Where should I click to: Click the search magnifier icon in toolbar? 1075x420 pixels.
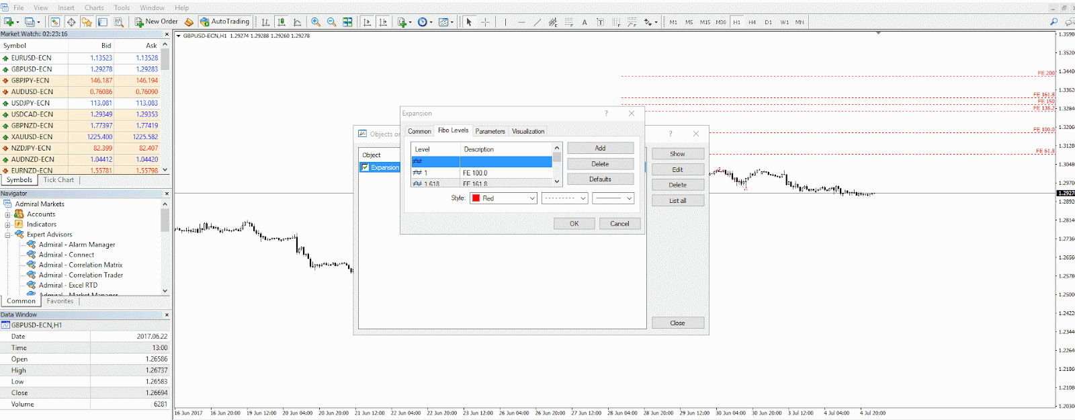tap(1053, 22)
